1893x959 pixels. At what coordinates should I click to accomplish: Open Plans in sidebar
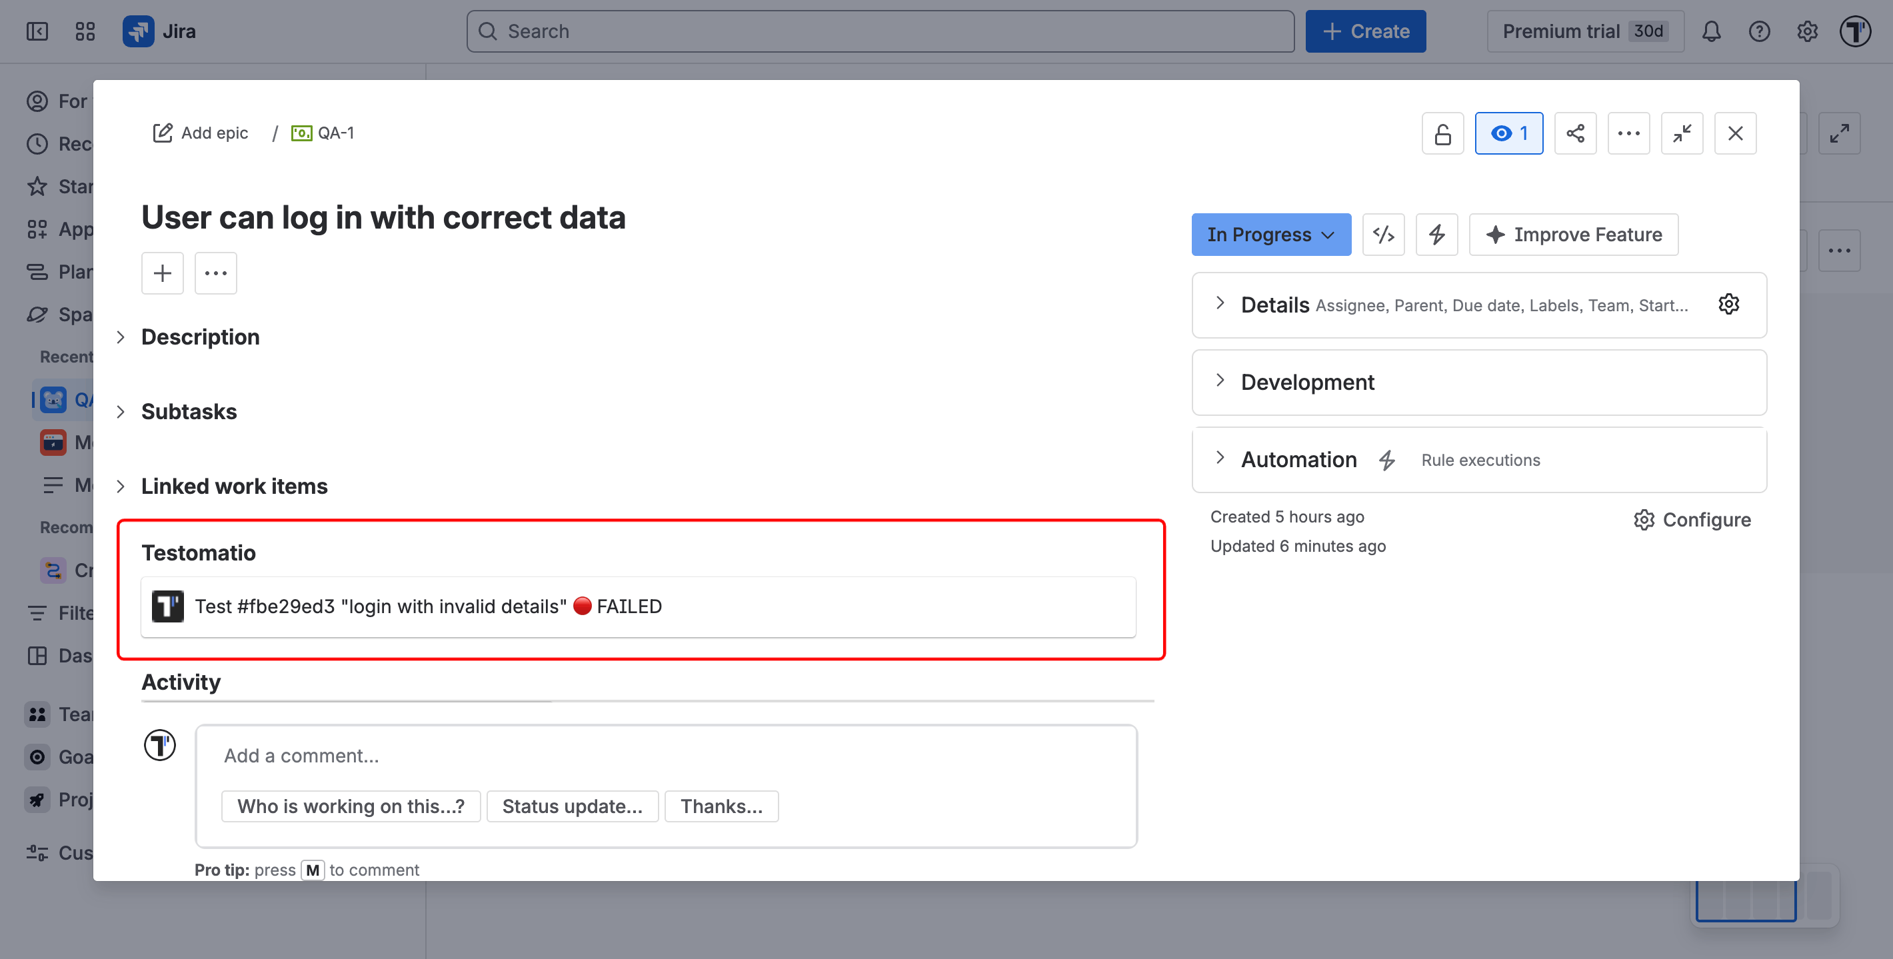click(59, 272)
